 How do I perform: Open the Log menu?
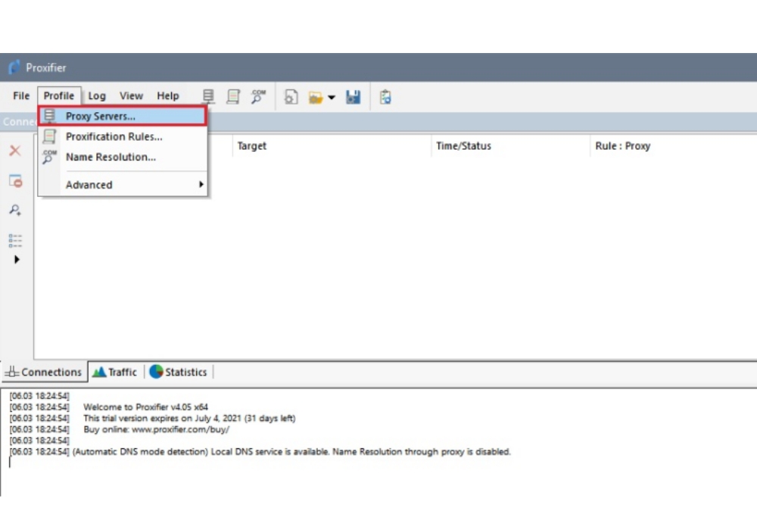(x=97, y=95)
